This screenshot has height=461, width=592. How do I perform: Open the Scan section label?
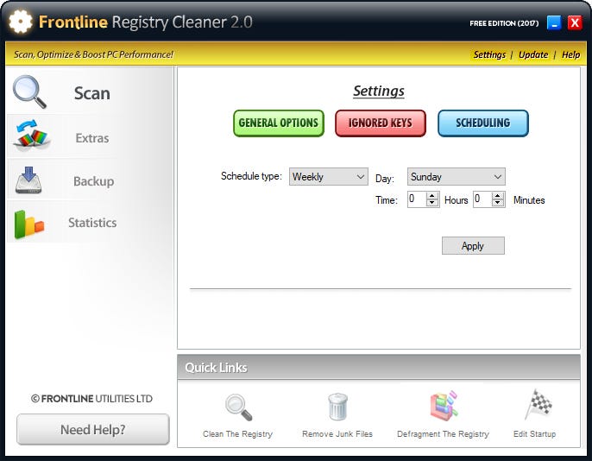click(92, 93)
